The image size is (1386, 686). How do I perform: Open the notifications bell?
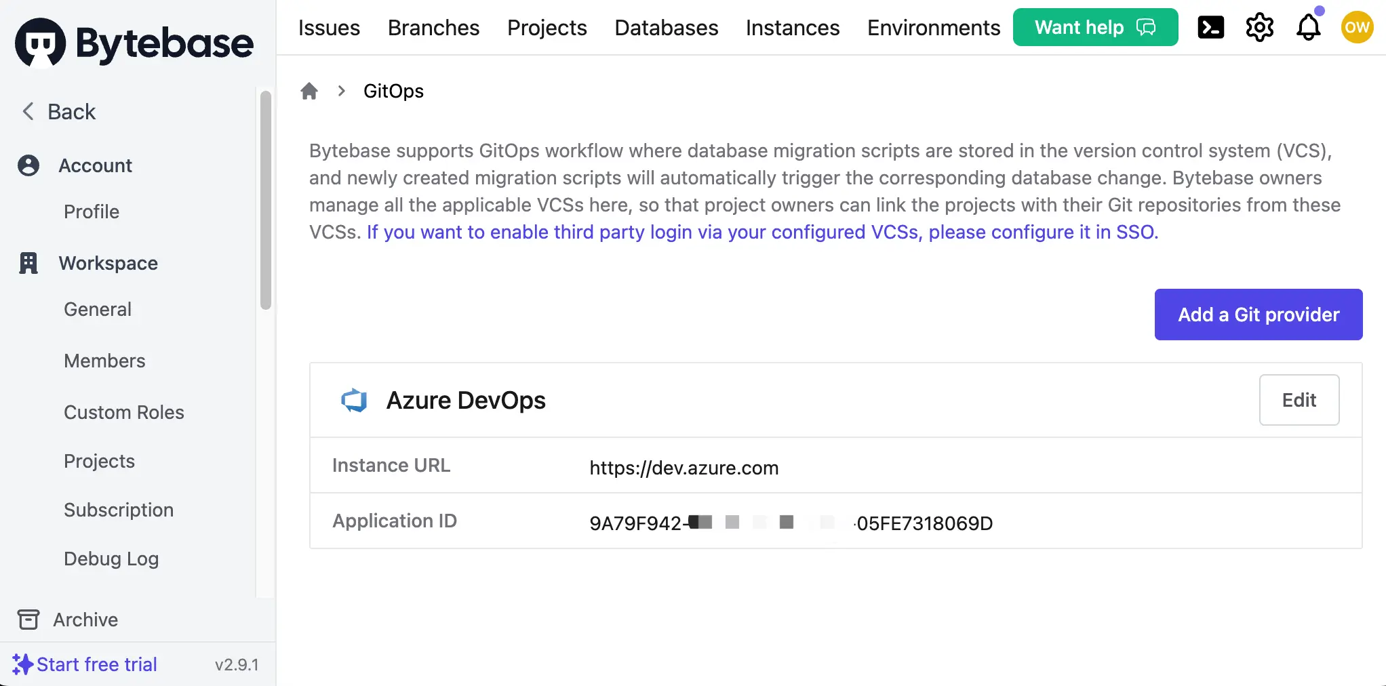pos(1308,27)
